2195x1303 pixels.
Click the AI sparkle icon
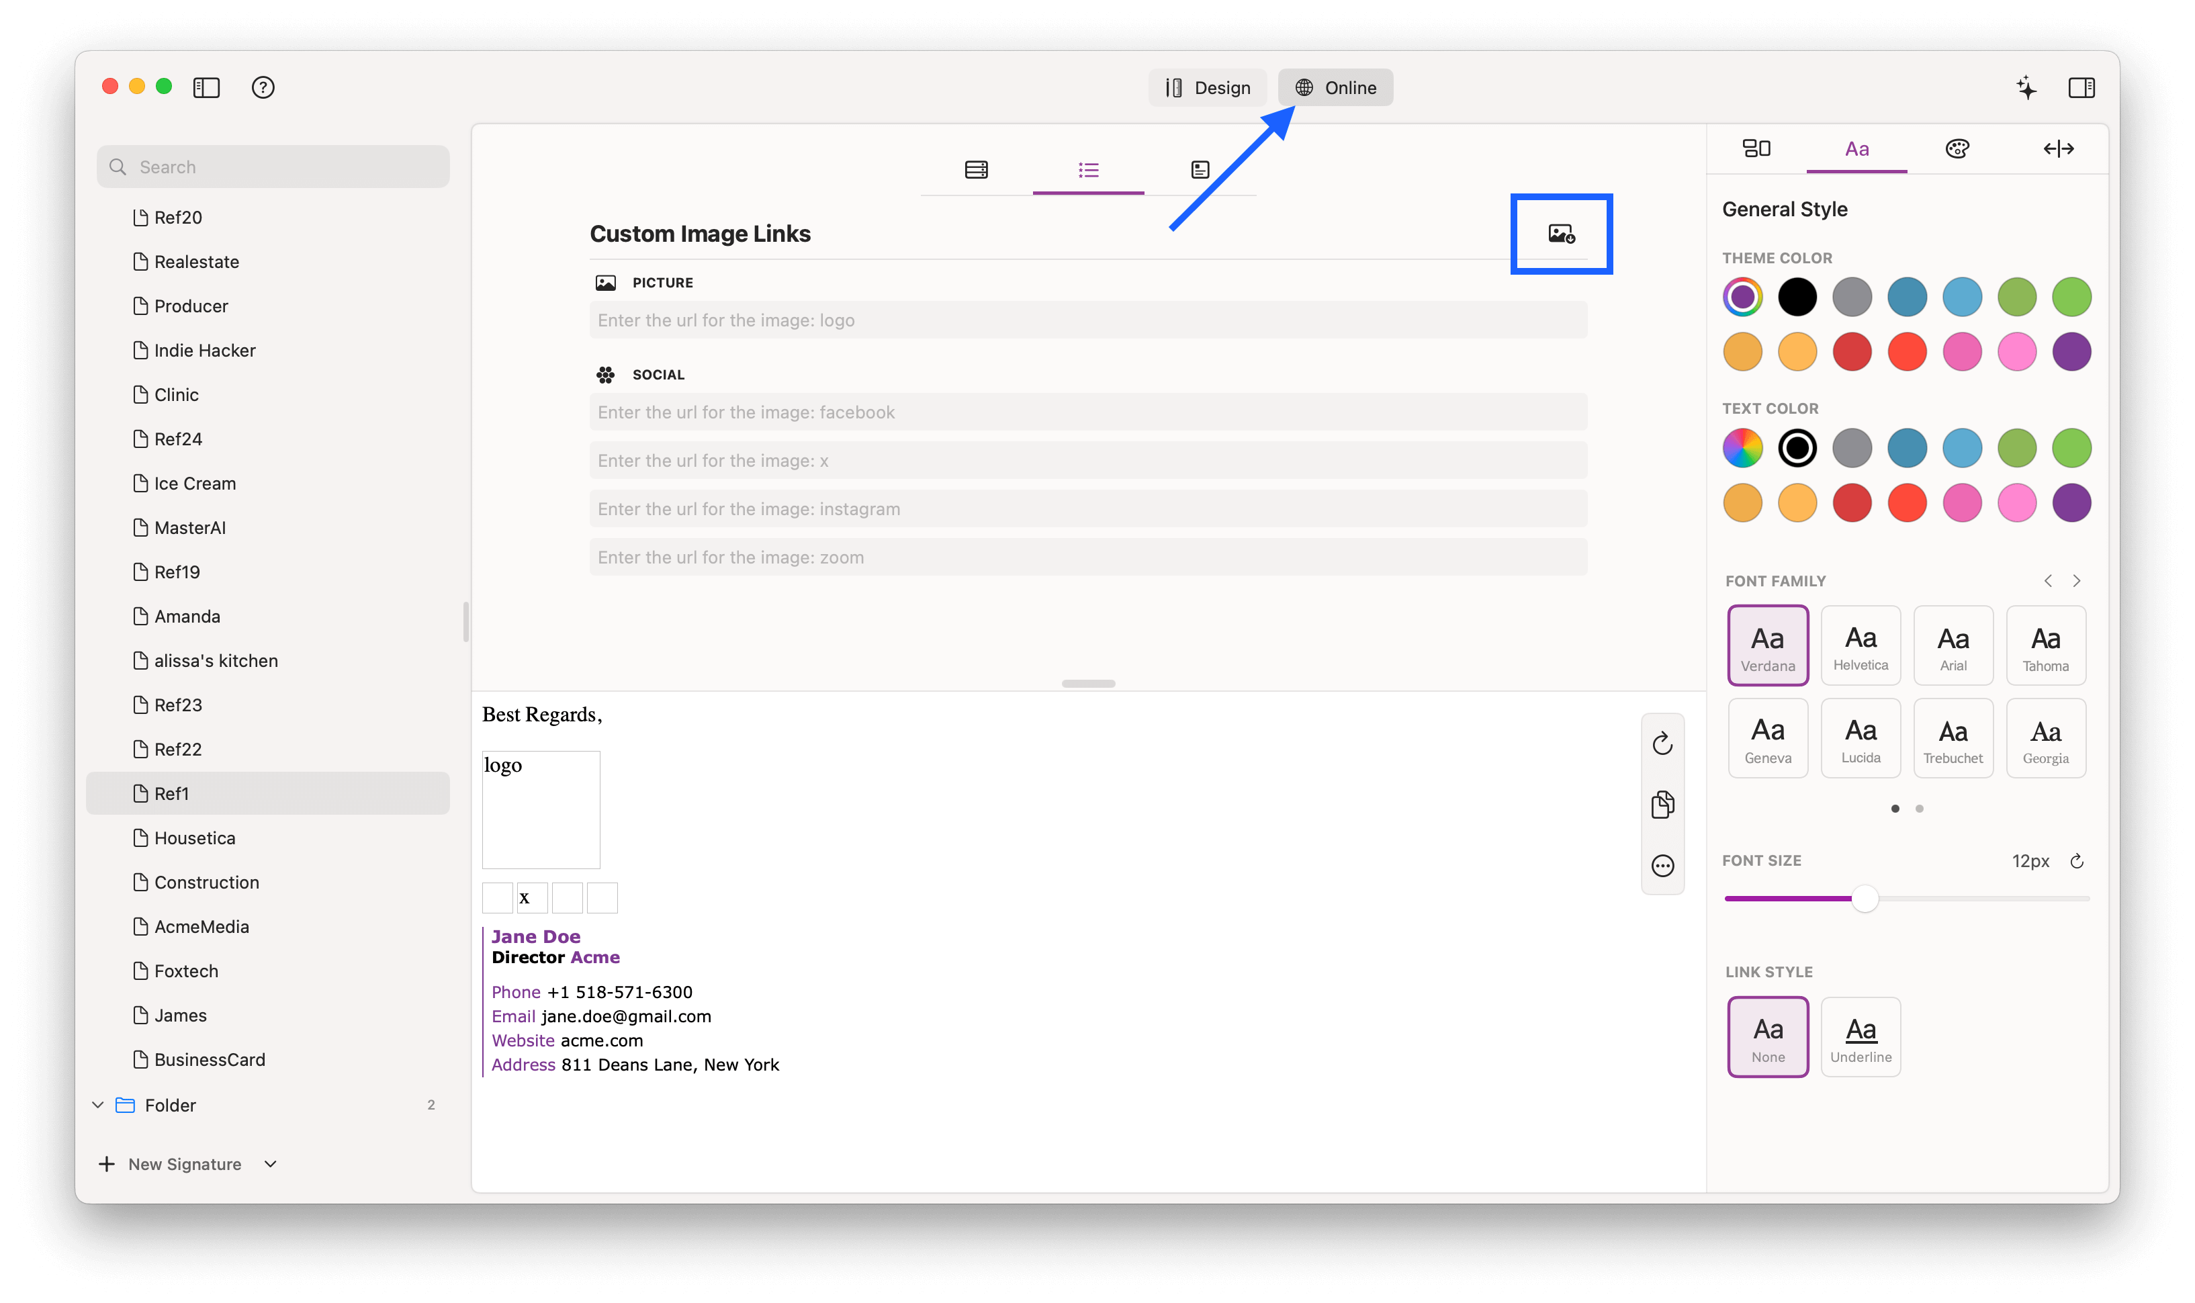tap(2026, 87)
